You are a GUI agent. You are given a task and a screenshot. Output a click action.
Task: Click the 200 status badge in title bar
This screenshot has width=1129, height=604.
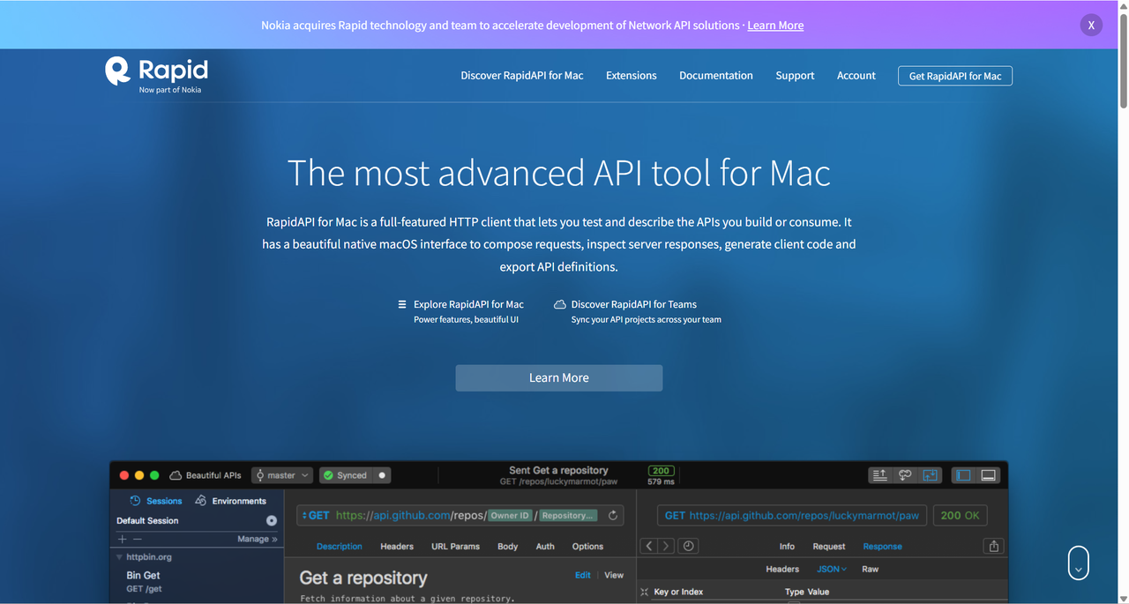point(661,471)
